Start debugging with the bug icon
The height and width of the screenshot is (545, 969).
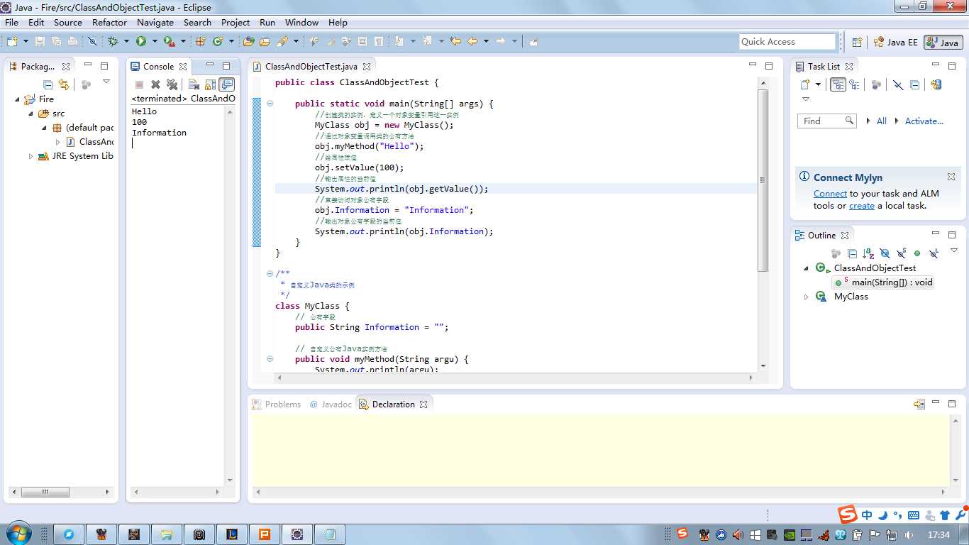[113, 42]
